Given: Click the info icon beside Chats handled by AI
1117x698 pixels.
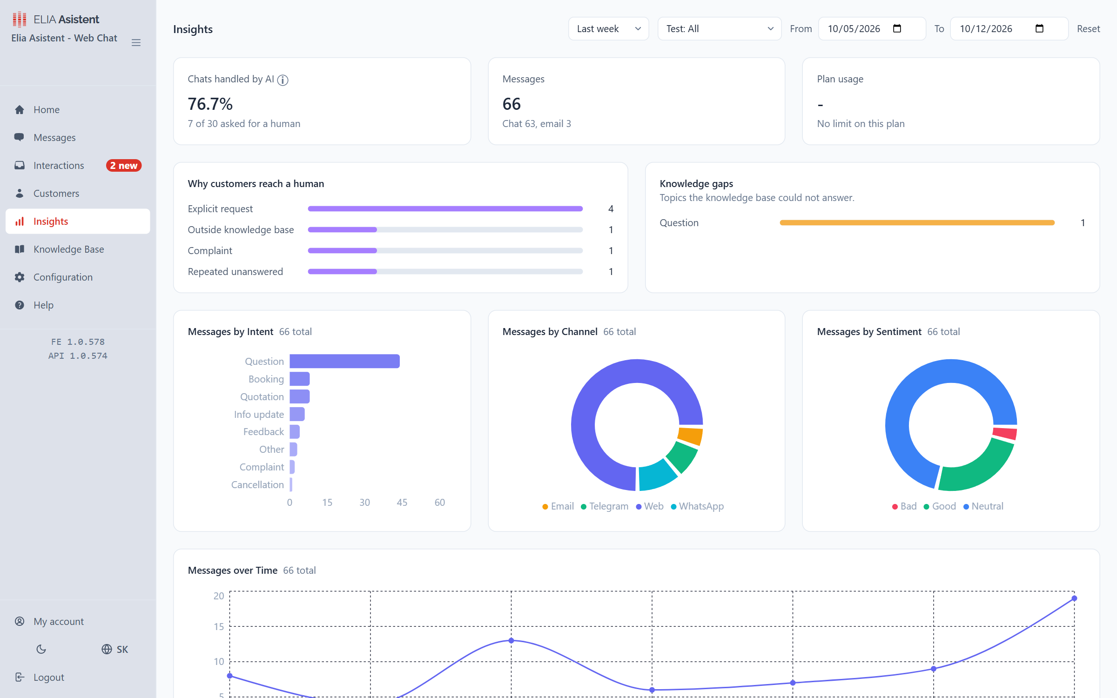Looking at the screenshot, I should click(283, 80).
